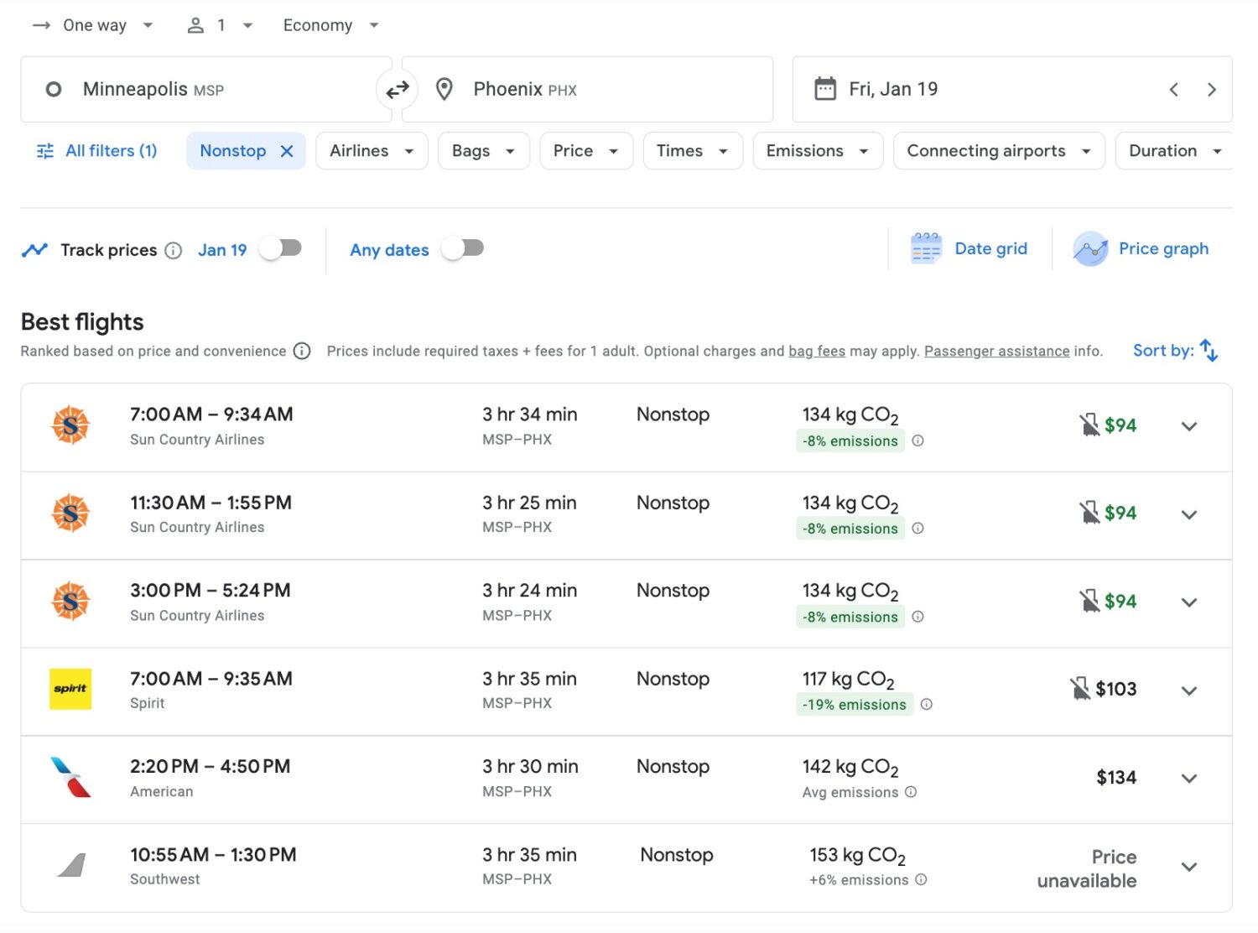This screenshot has height=933, width=1258.
Task: Open the Airlines filter menu
Action: tap(372, 151)
